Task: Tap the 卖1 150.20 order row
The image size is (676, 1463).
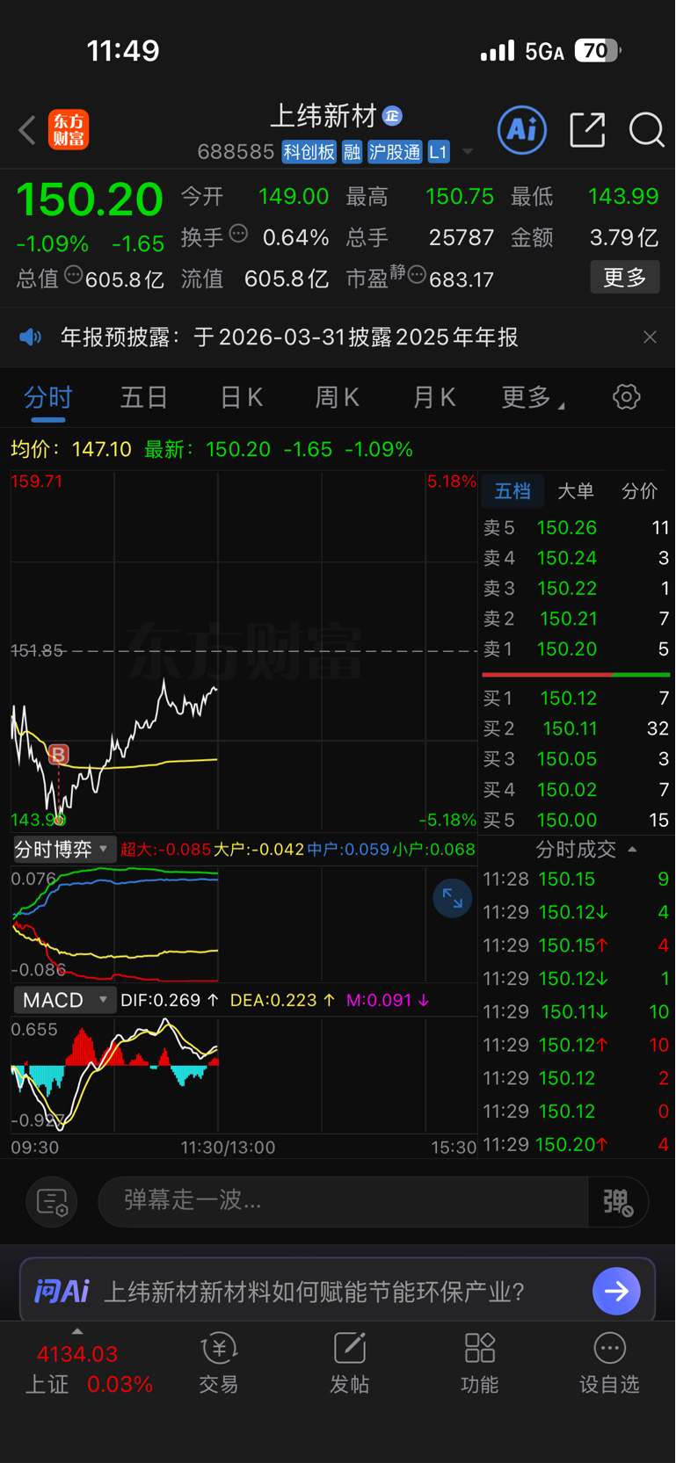Action: point(576,649)
